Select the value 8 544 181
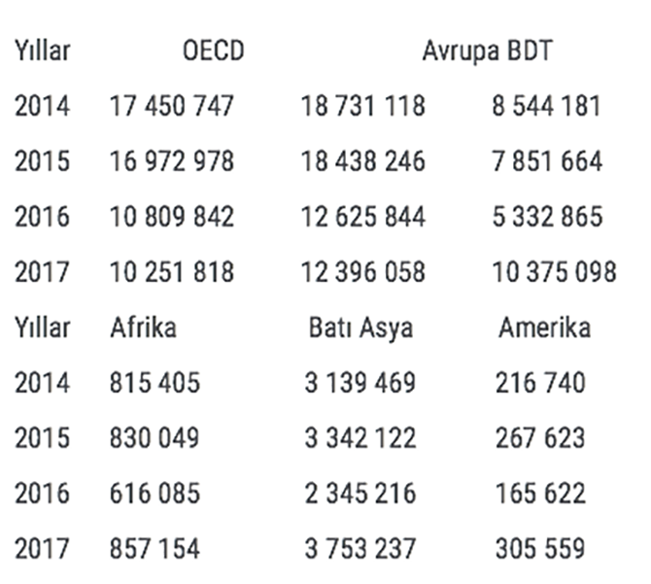The image size is (651, 584). pos(546,106)
